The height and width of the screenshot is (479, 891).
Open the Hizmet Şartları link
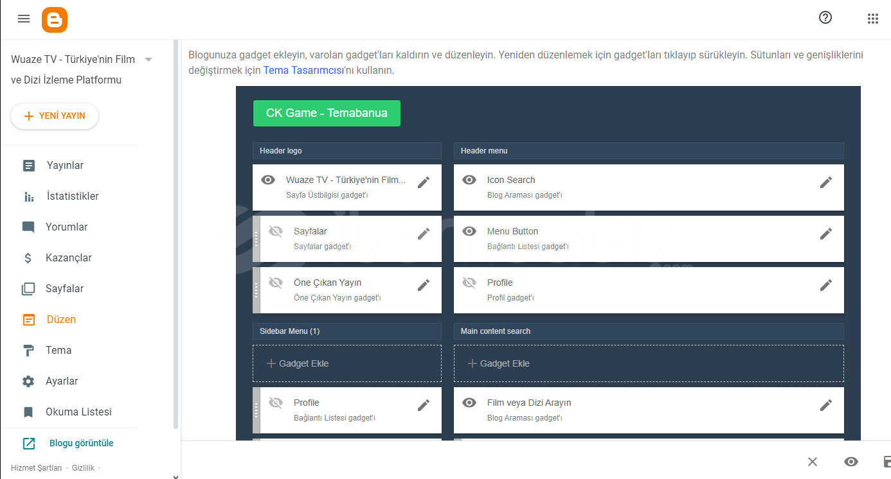coord(37,468)
